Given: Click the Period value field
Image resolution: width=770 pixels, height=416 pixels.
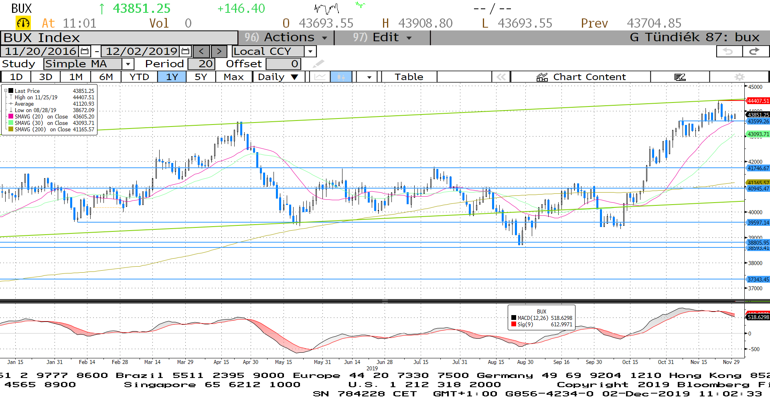Looking at the screenshot, I should click(201, 64).
